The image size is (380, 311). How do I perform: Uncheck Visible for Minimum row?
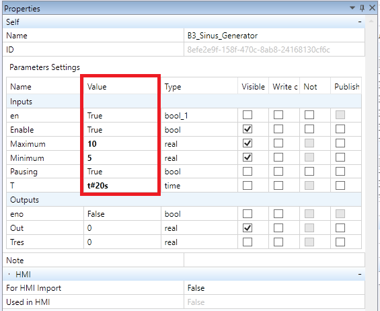248,158
